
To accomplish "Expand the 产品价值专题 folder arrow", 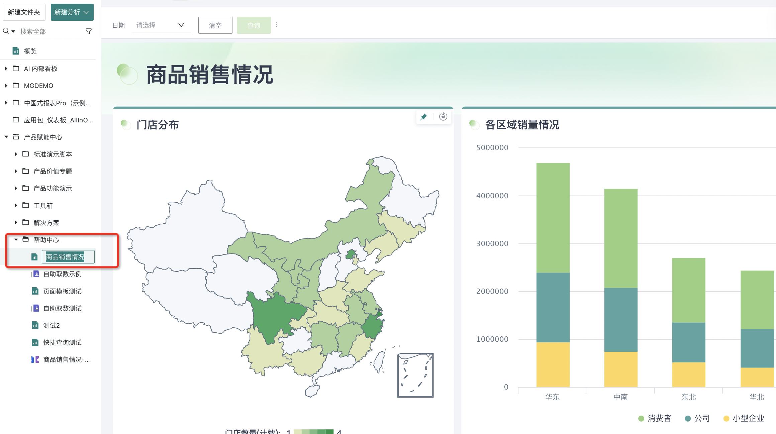I will tap(16, 171).
